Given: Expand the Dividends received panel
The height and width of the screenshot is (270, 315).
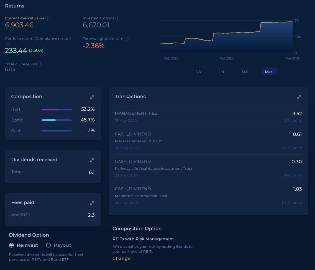Looking at the screenshot, I should (x=92, y=160).
